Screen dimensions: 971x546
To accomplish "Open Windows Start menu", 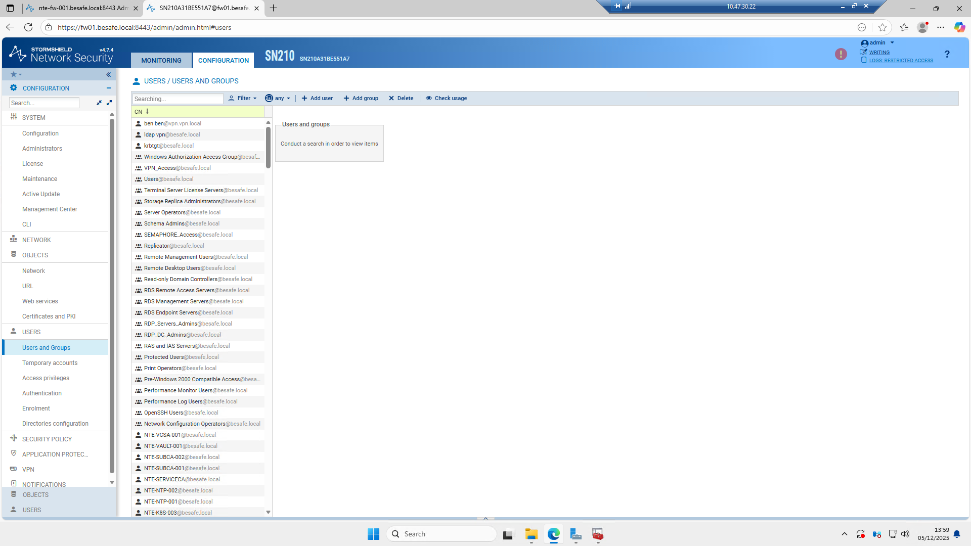I will (373, 534).
